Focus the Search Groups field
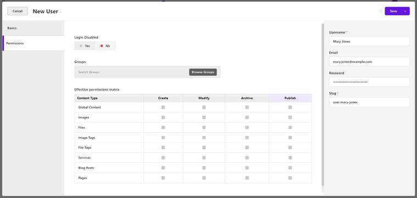This screenshot has width=417, height=198. tap(132, 72)
